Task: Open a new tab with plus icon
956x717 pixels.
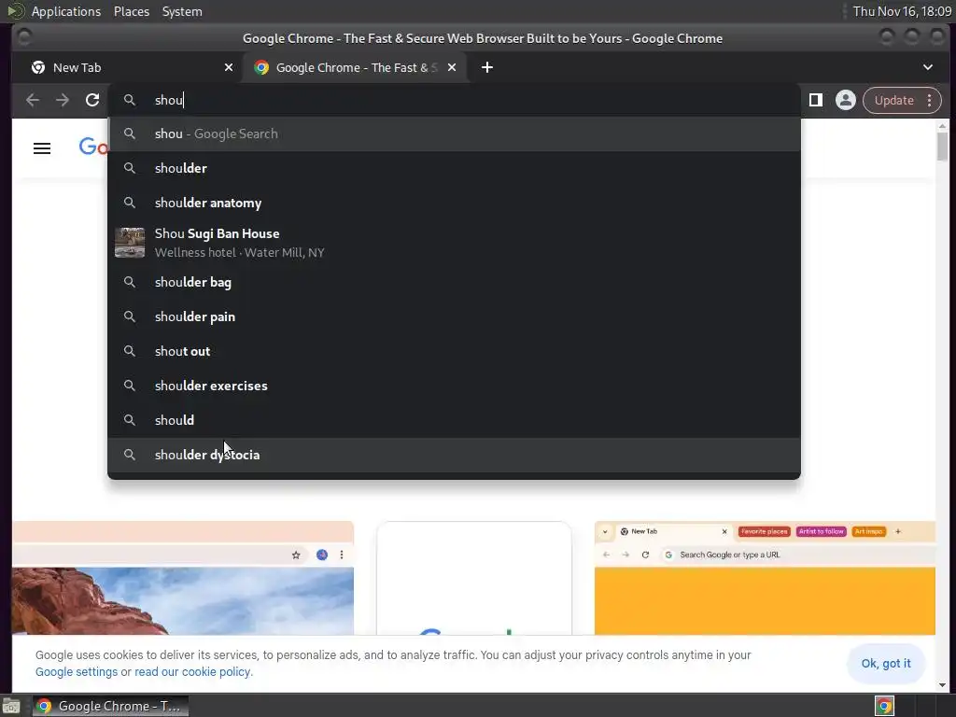Action: pyautogui.click(x=487, y=67)
